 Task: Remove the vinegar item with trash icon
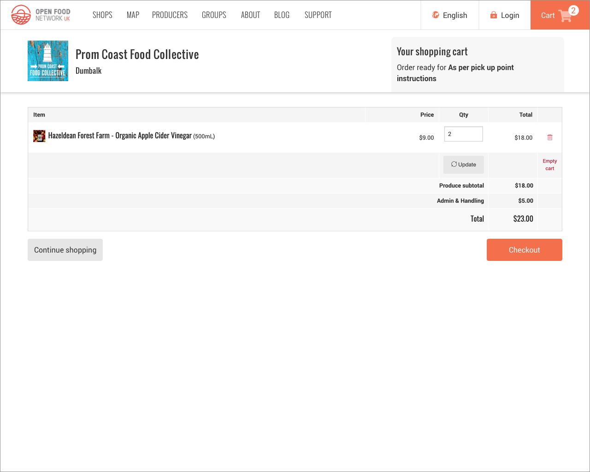tap(550, 137)
